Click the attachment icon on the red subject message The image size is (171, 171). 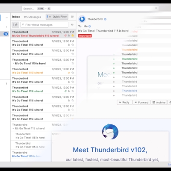pyautogui.click(x=69, y=35)
